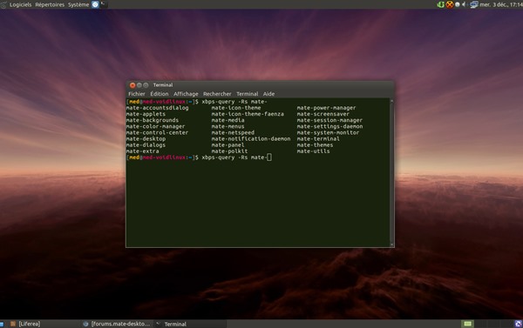Open the Affichage menu in Terminal

click(x=186, y=94)
